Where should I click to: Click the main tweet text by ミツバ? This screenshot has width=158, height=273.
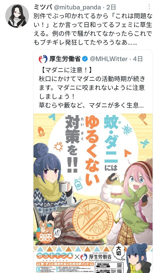(x=93, y=29)
